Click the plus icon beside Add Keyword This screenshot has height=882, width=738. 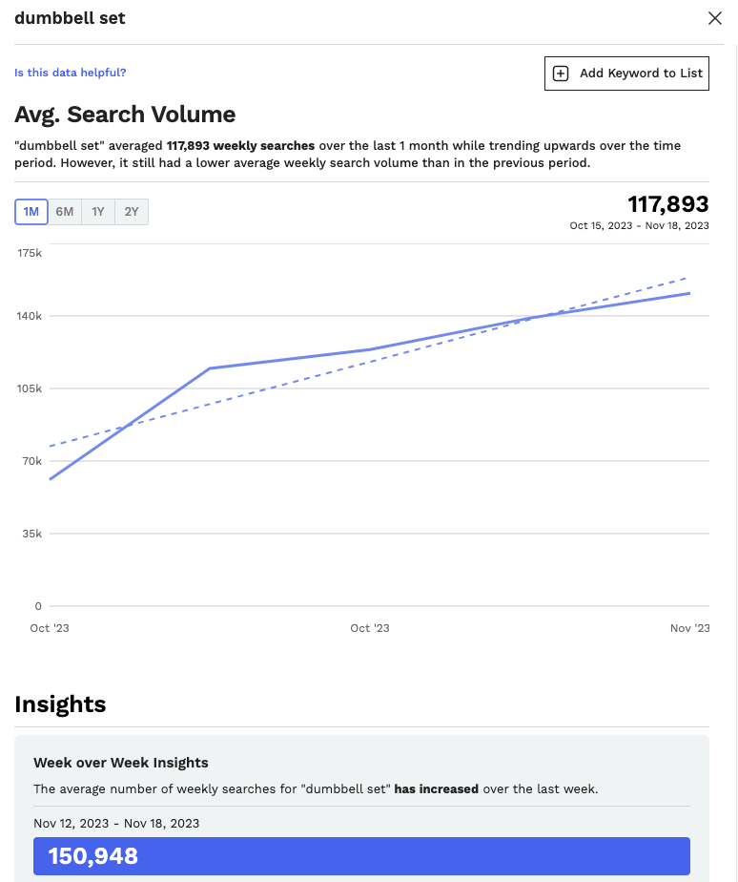561,73
